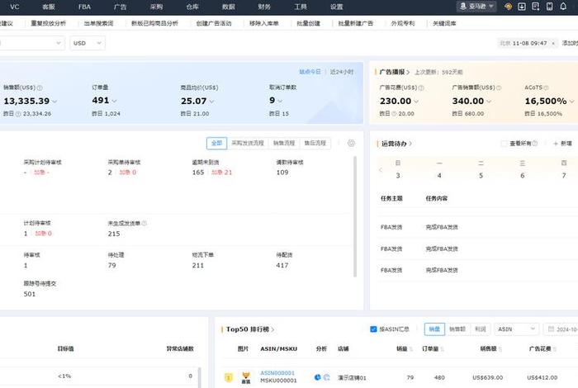
Task: Click the info icon beside 查看所有
Action: point(535,144)
